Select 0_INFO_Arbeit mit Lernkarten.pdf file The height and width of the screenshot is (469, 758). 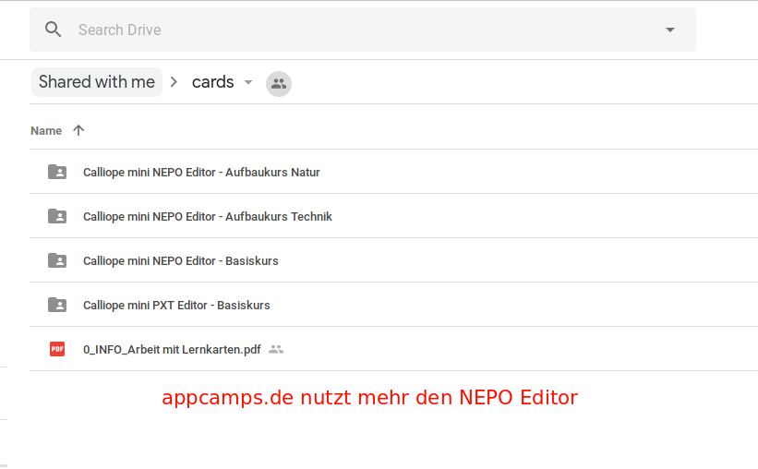click(x=172, y=349)
